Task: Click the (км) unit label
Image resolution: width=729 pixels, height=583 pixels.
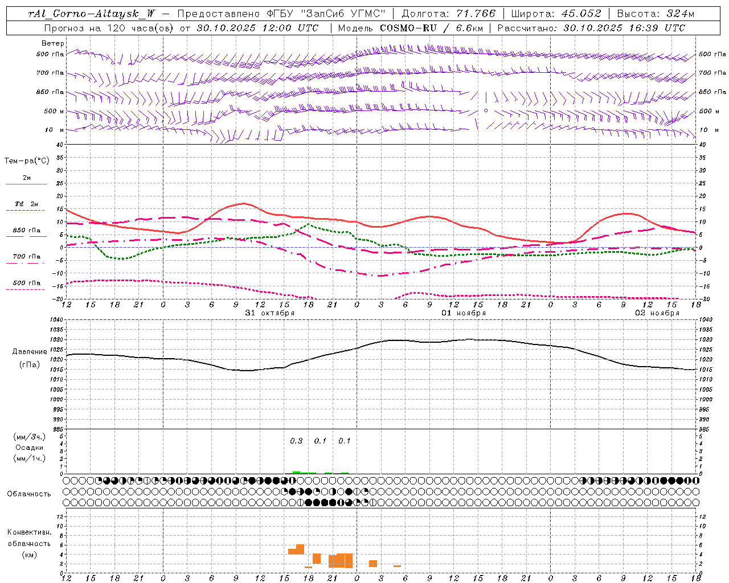Action: point(30,555)
